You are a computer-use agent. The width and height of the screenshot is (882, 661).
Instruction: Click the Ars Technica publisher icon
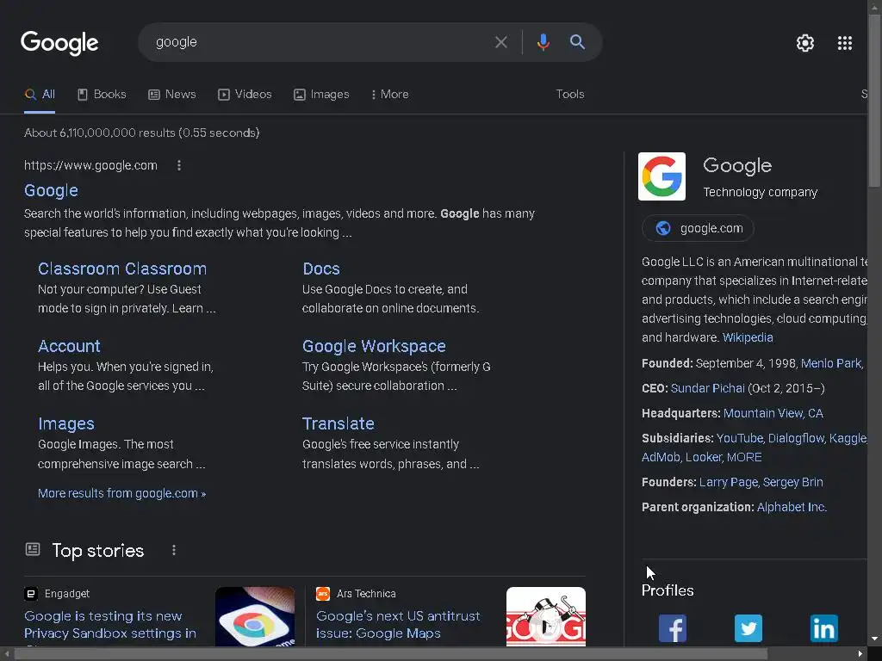click(x=323, y=594)
